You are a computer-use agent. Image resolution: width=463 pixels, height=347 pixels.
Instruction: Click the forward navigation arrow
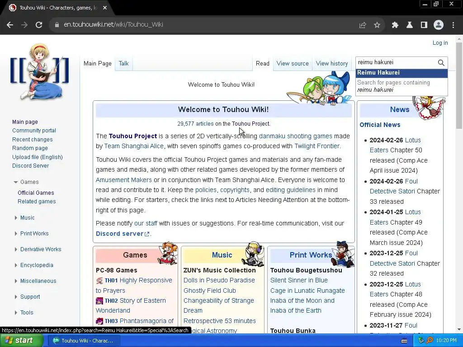[24, 25]
